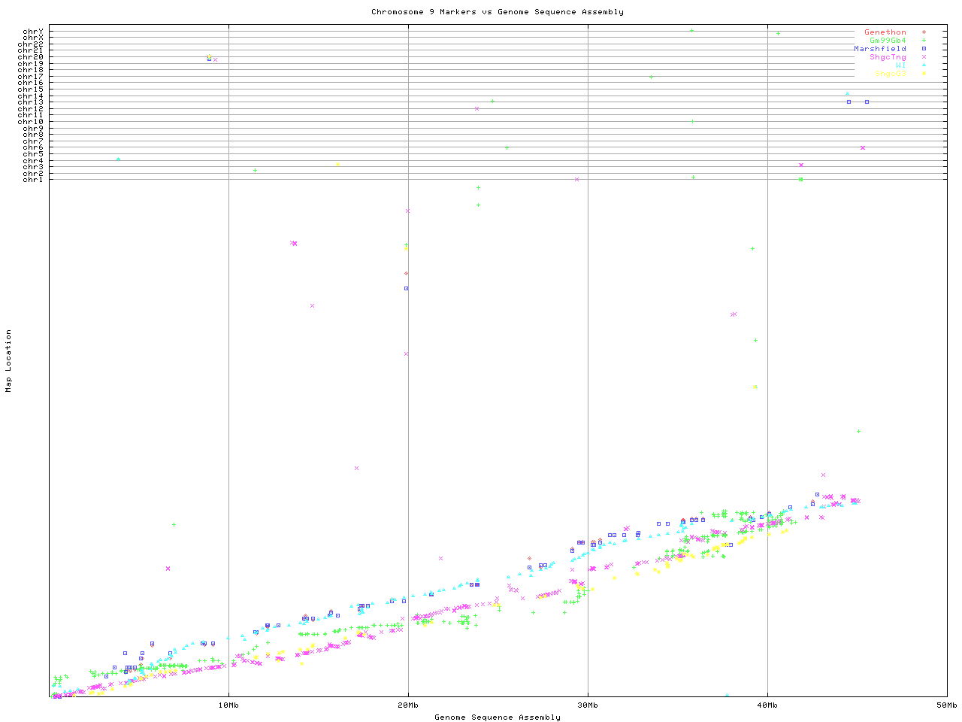Click the chr10 label on y-axis
Screen dimensions: 962x722
click(x=30, y=121)
